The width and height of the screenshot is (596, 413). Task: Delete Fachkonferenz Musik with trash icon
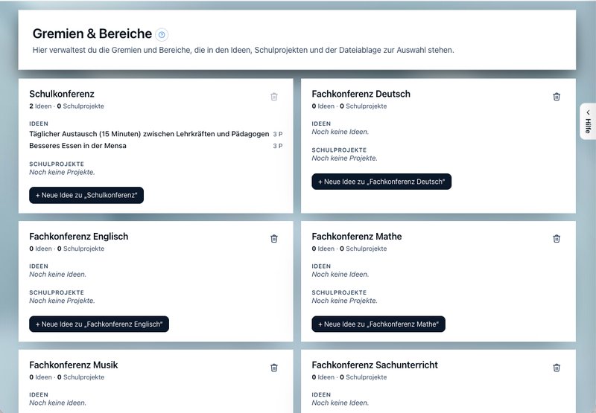point(274,368)
